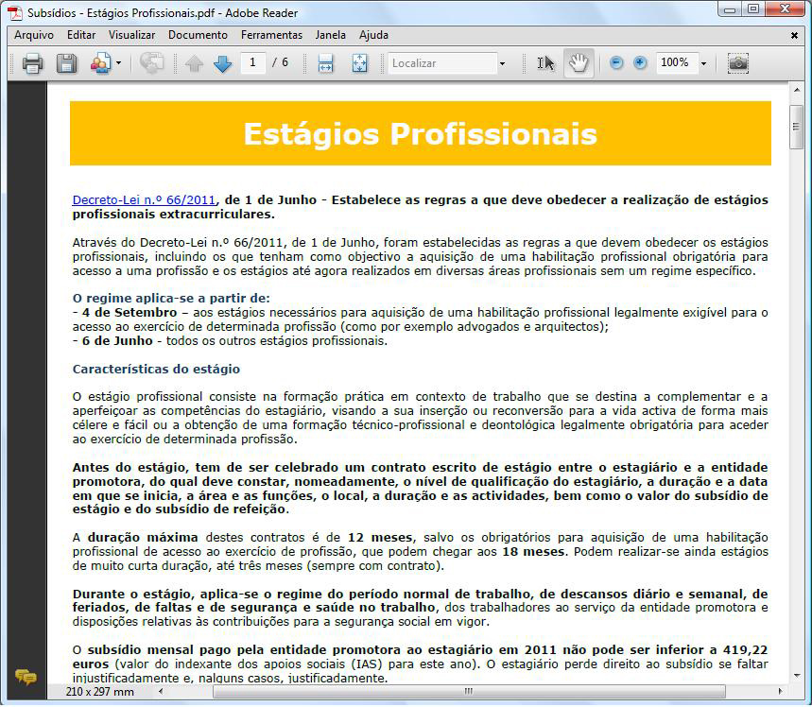
Task: Zoom in with the plus button
Action: (640, 63)
